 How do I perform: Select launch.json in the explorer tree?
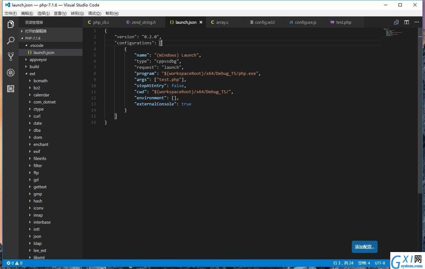click(x=51, y=52)
